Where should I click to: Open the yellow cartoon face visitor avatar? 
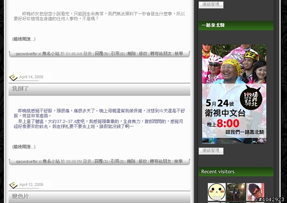[217, 192]
